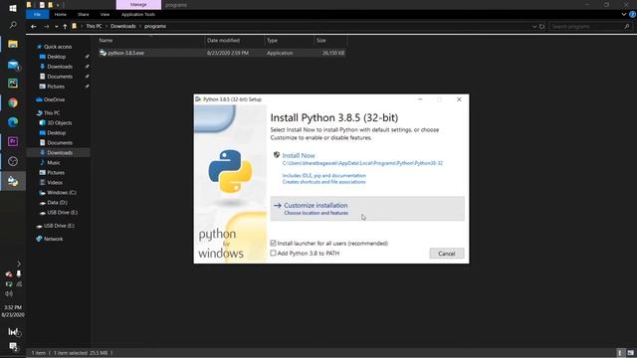Open the notification action center icon

(13, 347)
